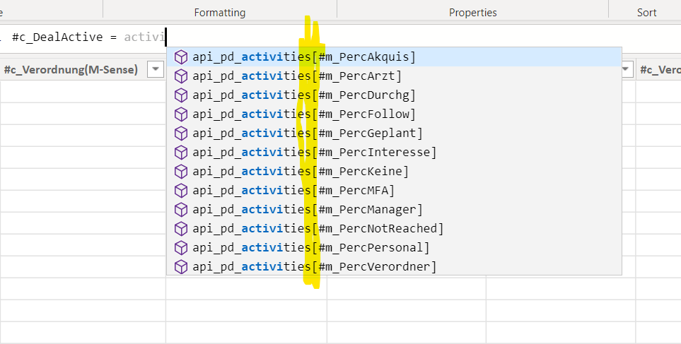Select suggestion api_pd_activities[#m_PercAkquis]
Viewport: 681px width, 344px height.
click(394, 57)
